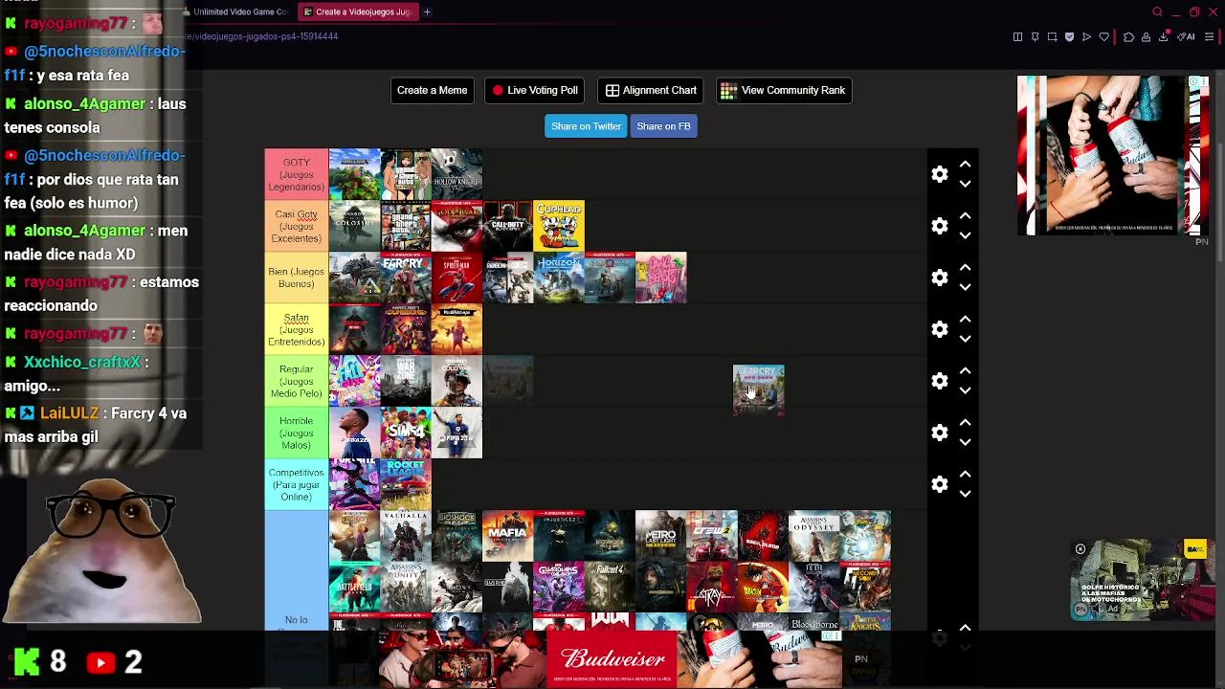The image size is (1225, 689).
Task: Open settings gear for Casi Goty row
Action: (x=940, y=226)
